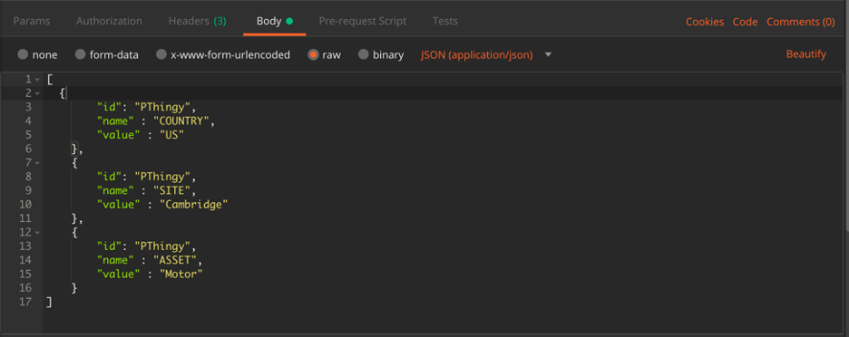
Task: Open the Cookies link
Action: pyautogui.click(x=705, y=22)
